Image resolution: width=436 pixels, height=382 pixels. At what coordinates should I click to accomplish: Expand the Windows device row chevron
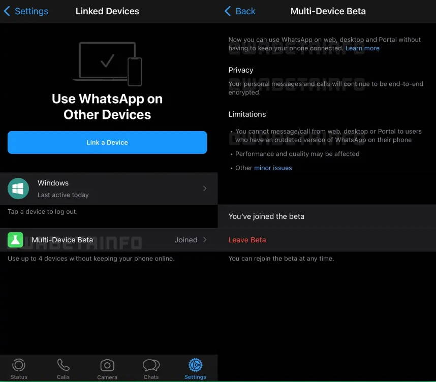[205, 188]
